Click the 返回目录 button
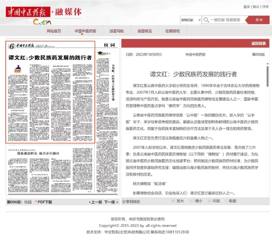Viewport: 272px width, 240px height. pyautogui.click(x=258, y=44)
